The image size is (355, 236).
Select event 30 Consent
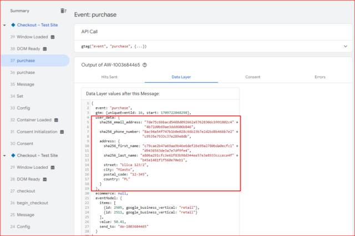click(x=22, y=143)
